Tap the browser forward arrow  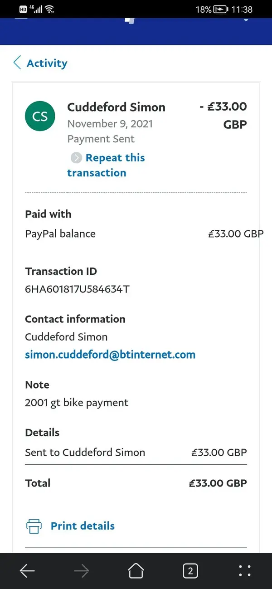click(x=82, y=571)
